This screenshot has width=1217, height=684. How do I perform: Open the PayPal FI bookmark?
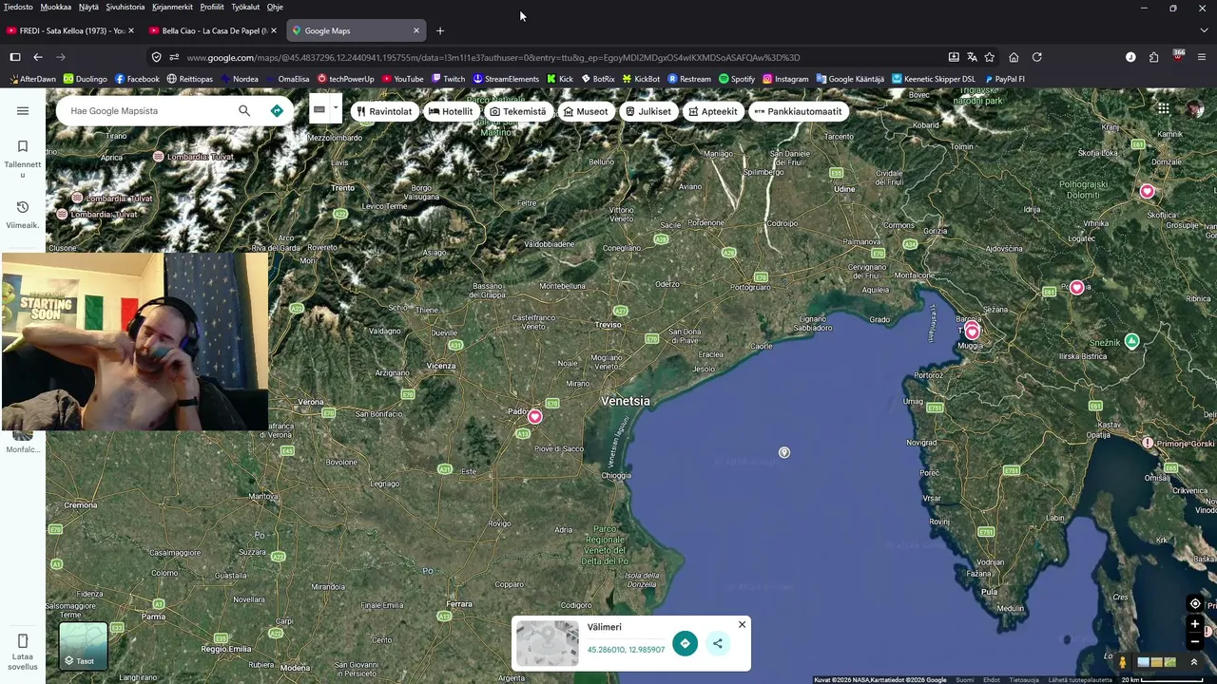(x=1004, y=79)
